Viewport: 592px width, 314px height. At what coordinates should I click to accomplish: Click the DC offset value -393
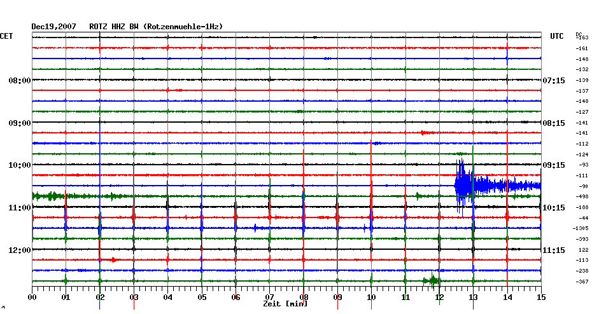pos(582,240)
